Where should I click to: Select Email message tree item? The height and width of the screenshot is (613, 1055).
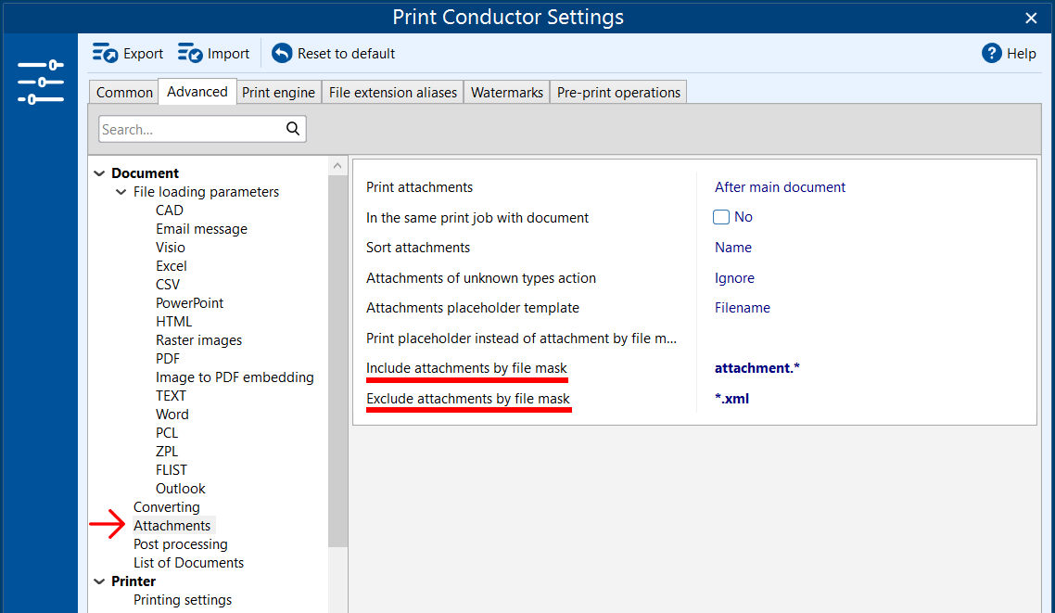[x=201, y=229]
